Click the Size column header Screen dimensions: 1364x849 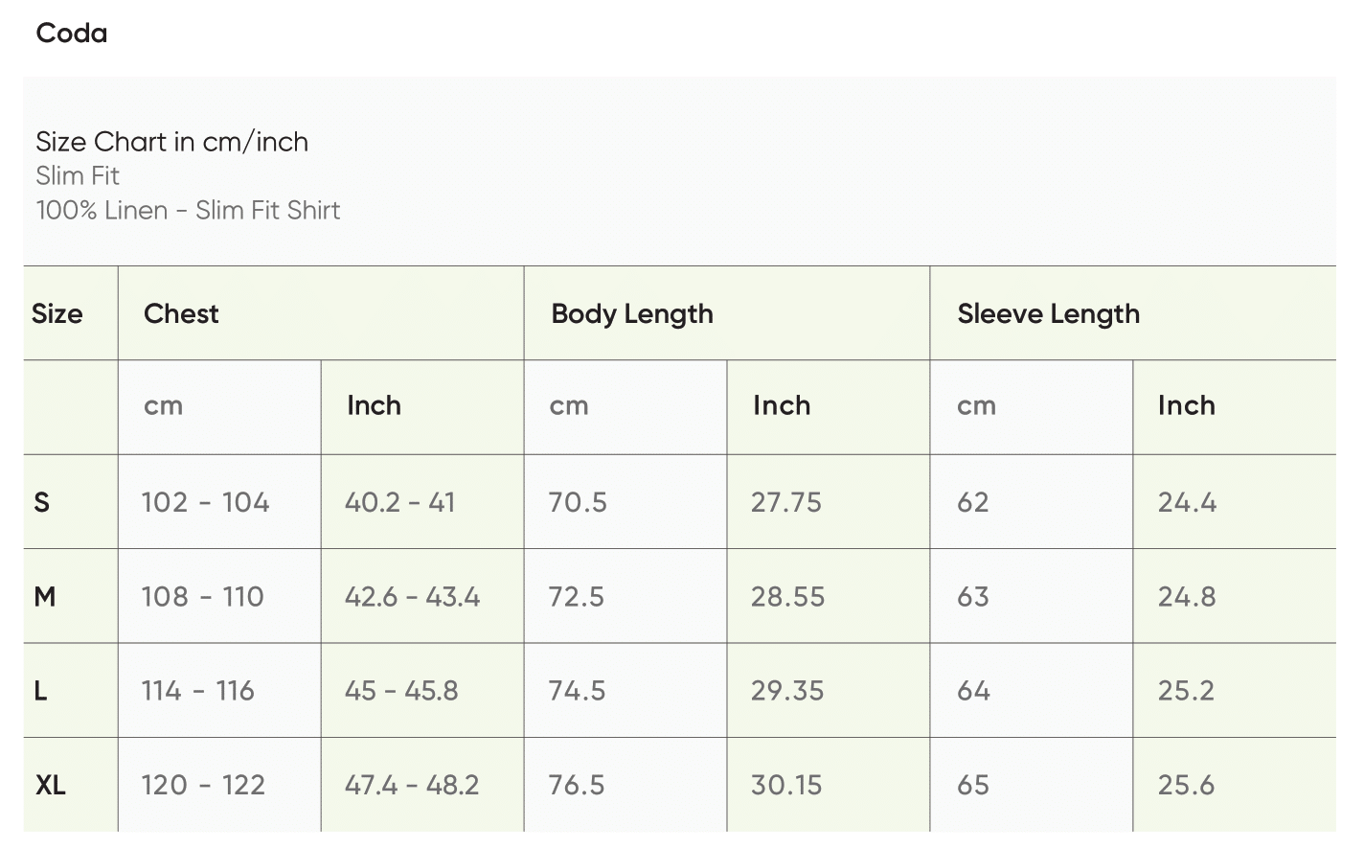[57, 313]
